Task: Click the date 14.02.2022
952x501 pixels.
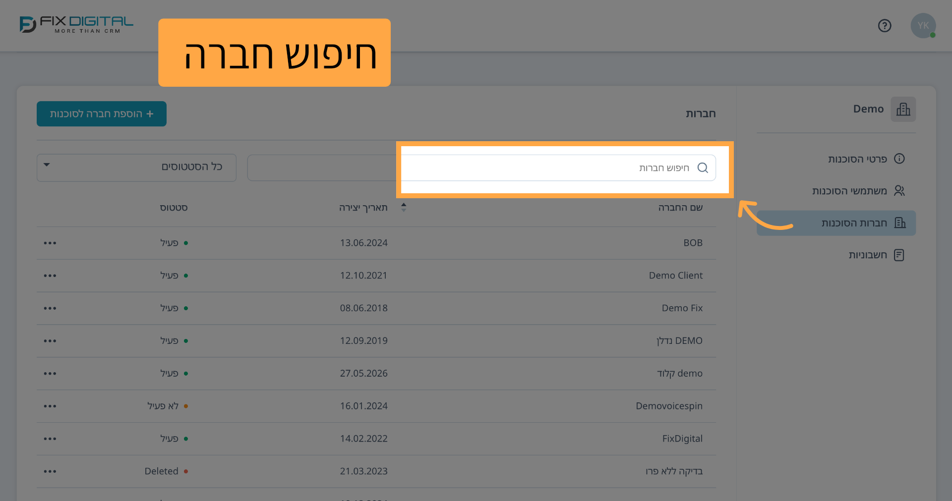Action: pyautogui.click(x=364, y=439)
